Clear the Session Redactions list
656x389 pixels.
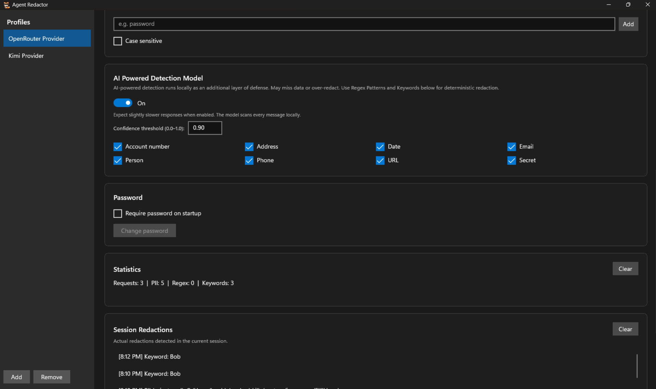(x=625, y=329)
